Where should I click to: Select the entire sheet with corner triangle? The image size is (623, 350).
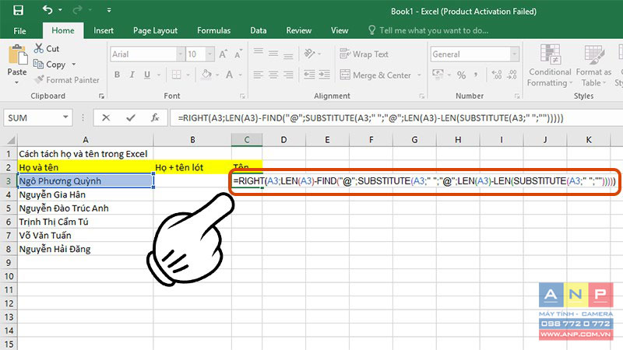(x=10, y=140)
